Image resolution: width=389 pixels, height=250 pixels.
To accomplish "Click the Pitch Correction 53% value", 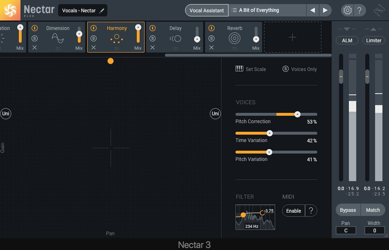I will (x=312, y=122).
